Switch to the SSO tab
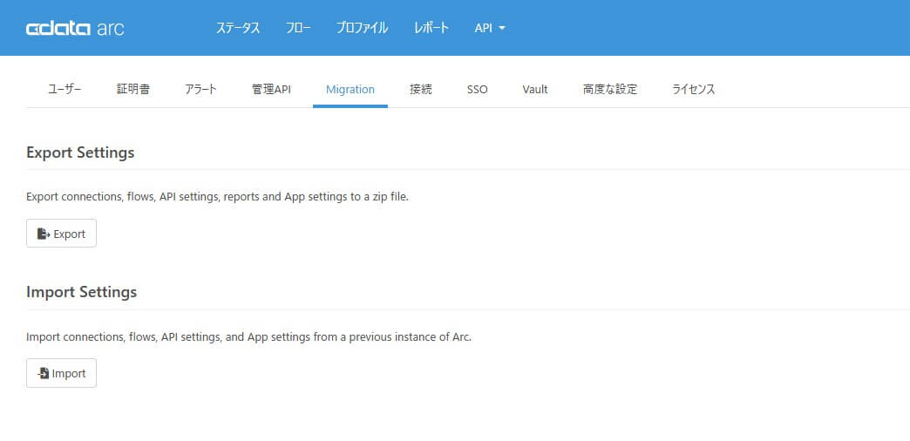The width and height of the screenshot is (910, 441). point(477,90)
